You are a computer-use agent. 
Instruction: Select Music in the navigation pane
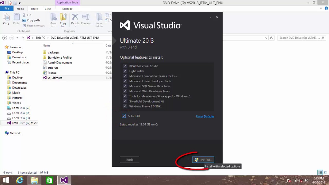click(16, 93)
